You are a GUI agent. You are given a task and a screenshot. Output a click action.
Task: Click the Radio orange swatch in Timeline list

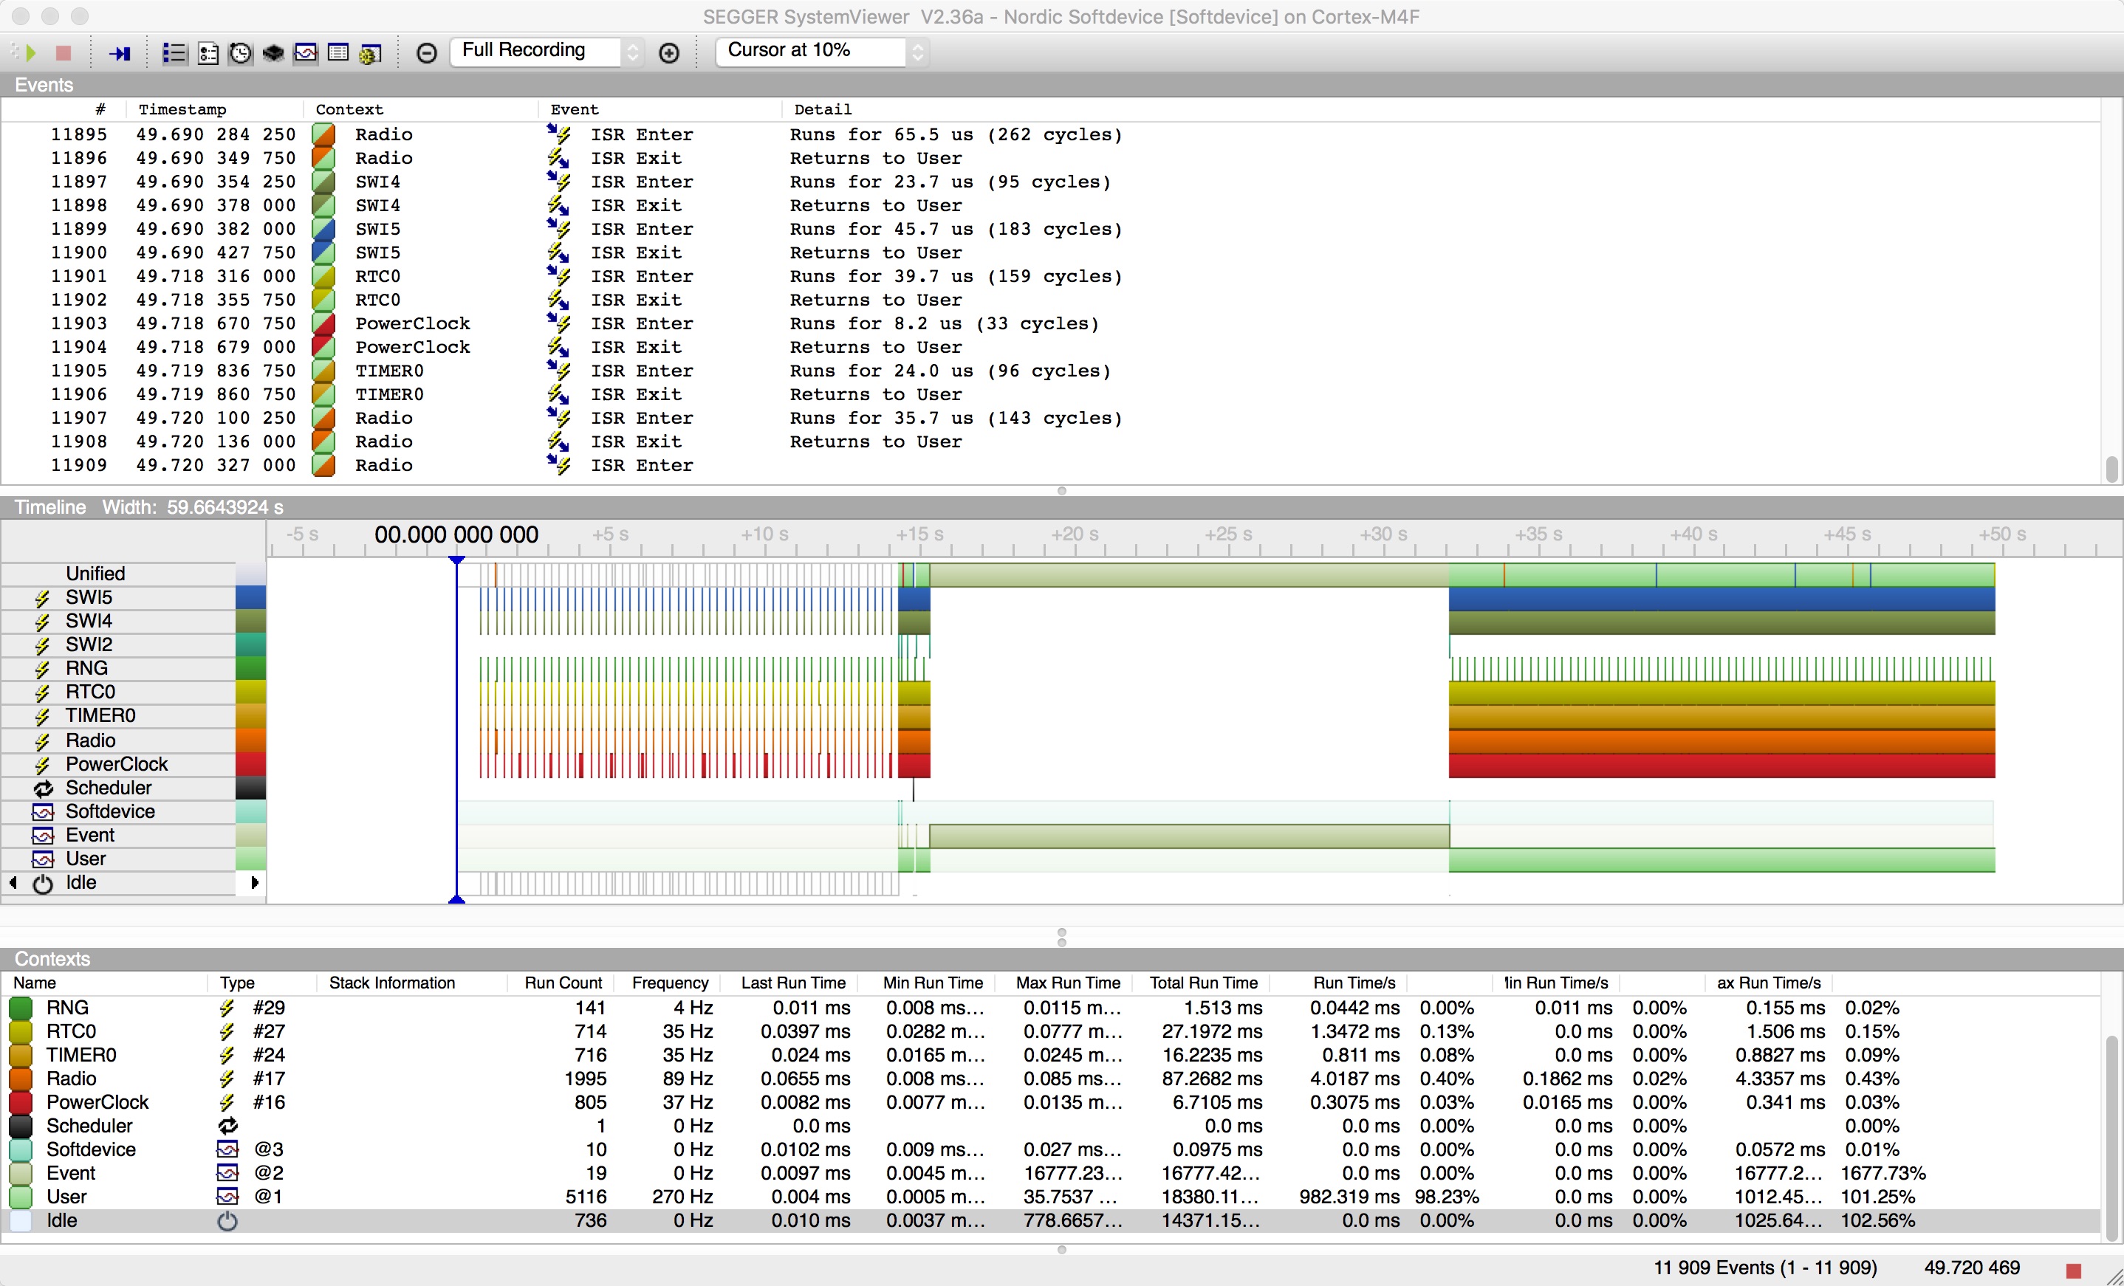pyautogui.click(x=251, y=740)
